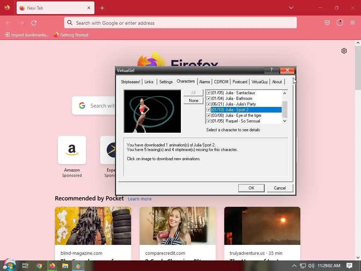Uncheck Julia - Sport 2 checkbox
Viewport: 361px width, 271px height.
pyautogui.click(x=208, y=110)
